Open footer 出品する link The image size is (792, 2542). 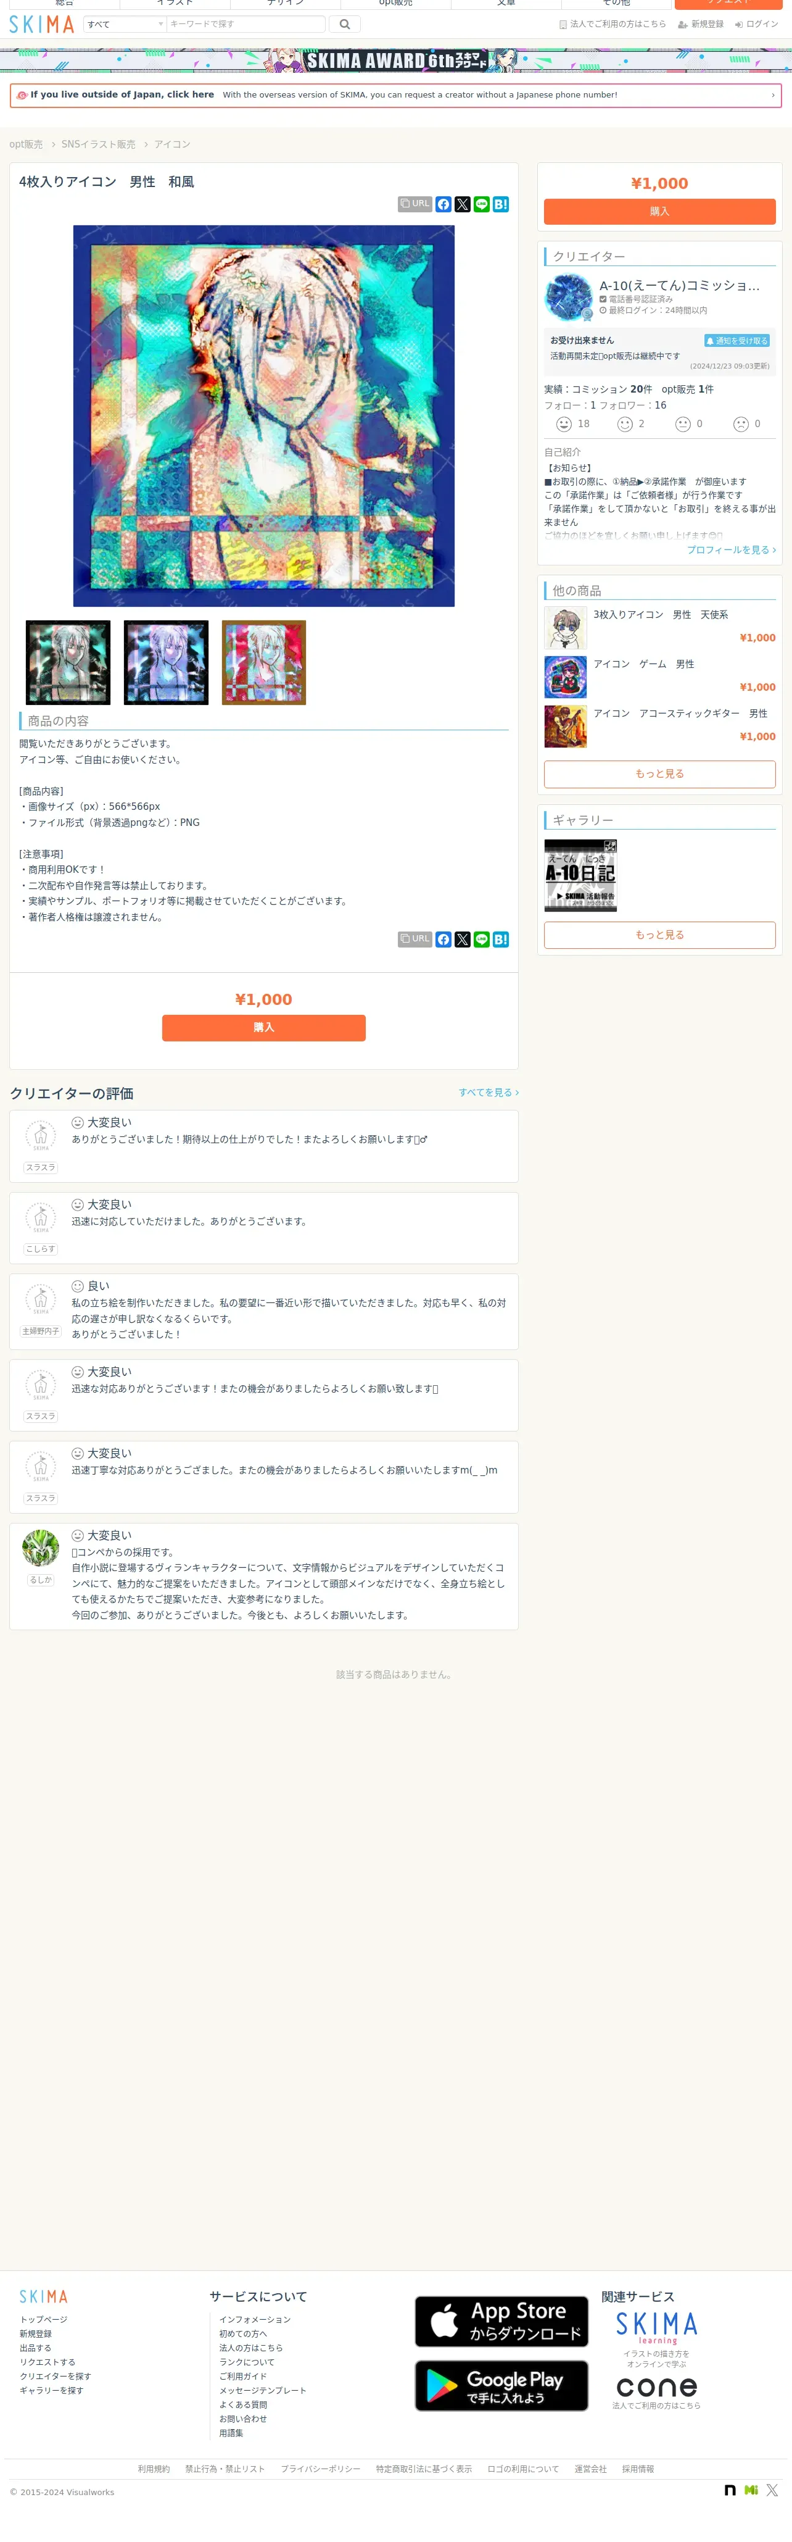point(36,2349)
